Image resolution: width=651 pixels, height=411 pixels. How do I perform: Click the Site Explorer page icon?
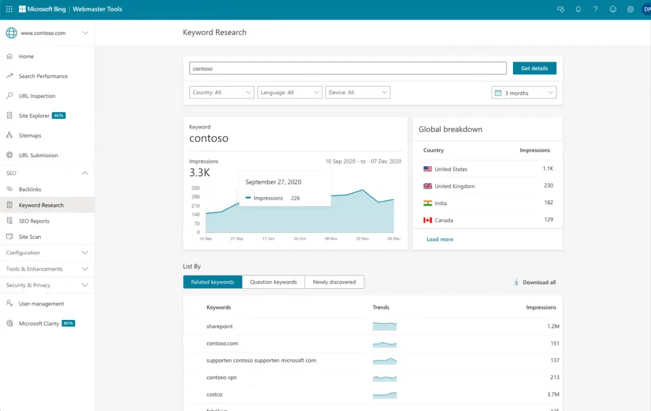[x=10, y=115]
